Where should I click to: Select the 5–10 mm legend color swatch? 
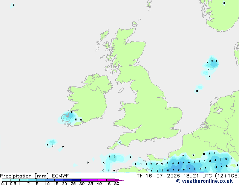click(x=41, y=180)
